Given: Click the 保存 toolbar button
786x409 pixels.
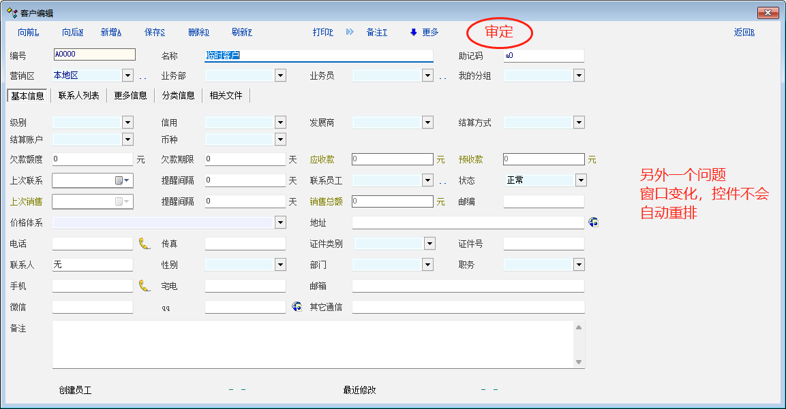Looking at the screenshot, I should (x=155, y=33).
